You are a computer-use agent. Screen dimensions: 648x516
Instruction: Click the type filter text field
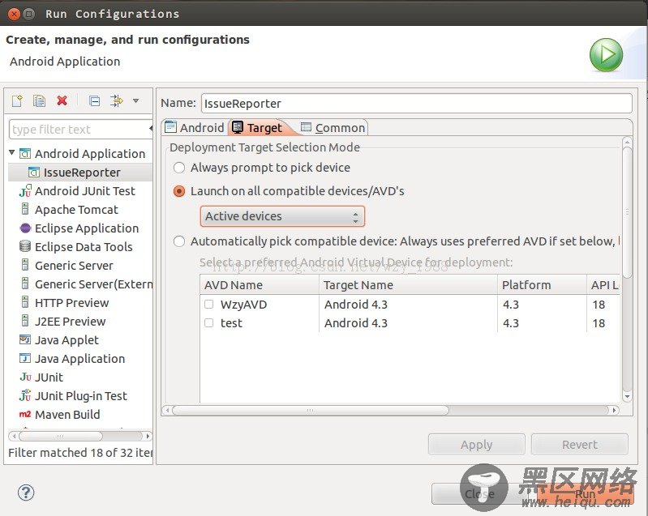click(x=80, y=130)
